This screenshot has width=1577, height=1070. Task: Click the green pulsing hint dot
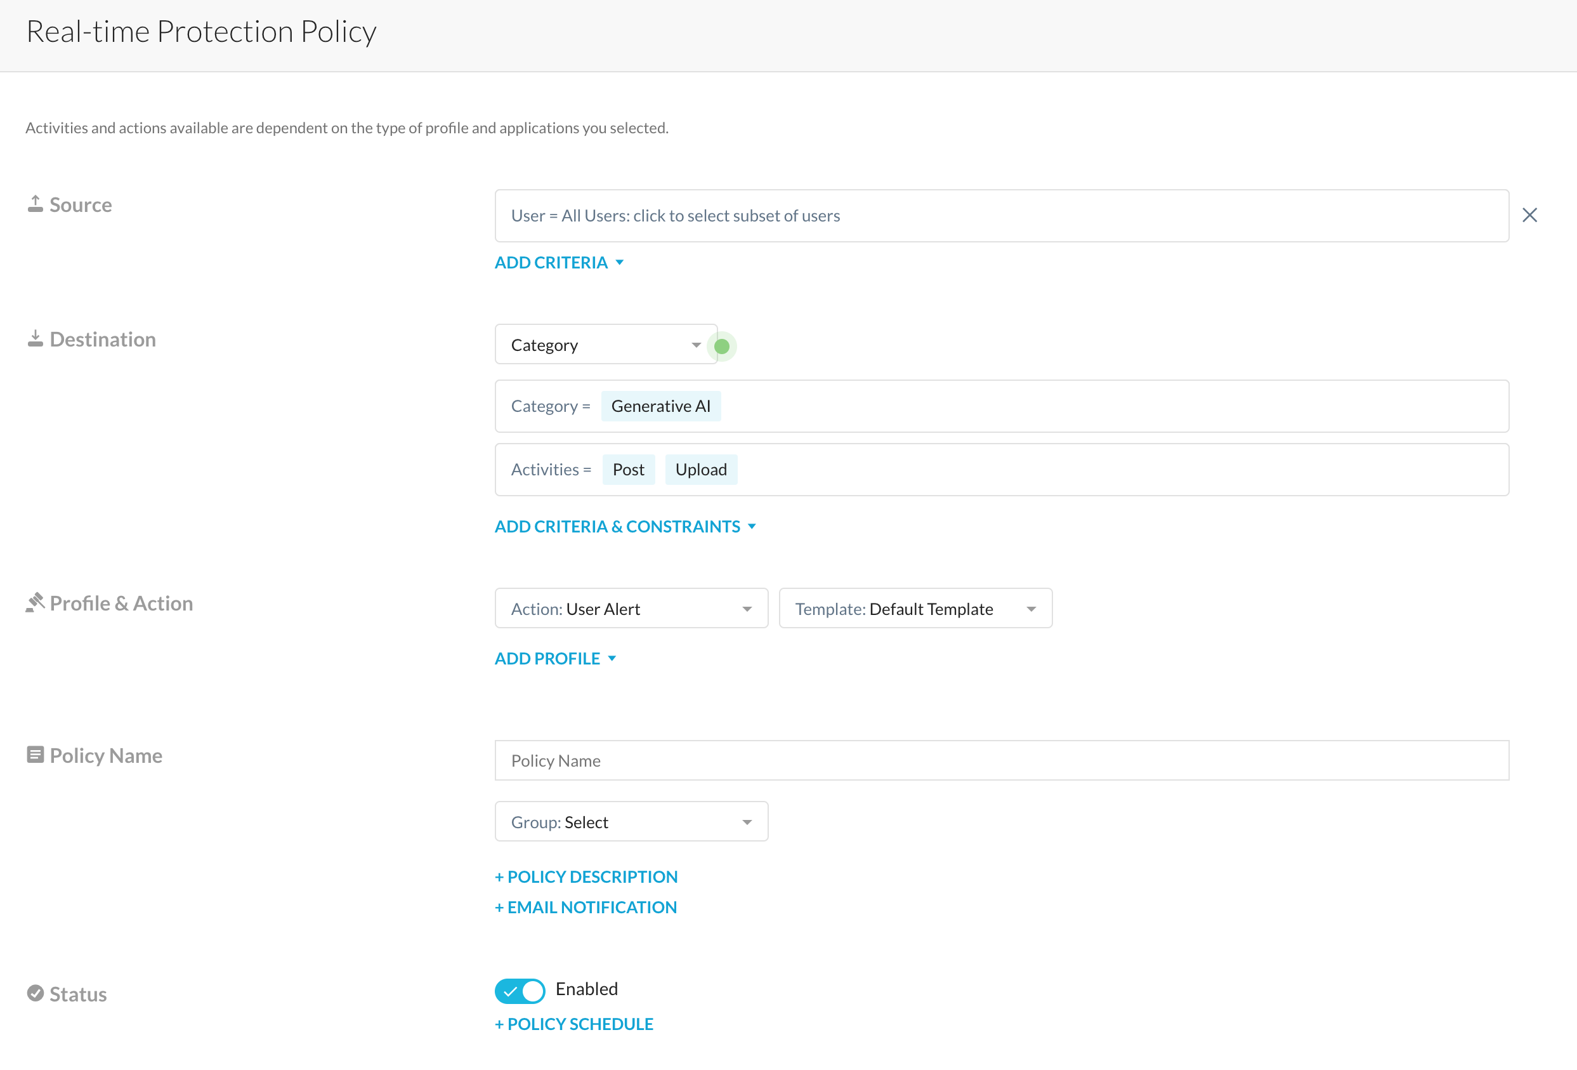click(x=721, y=347)
